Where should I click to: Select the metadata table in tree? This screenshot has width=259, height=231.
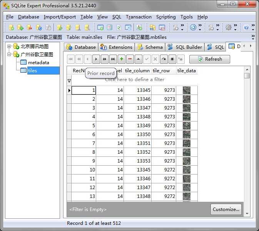click(38, 63)
